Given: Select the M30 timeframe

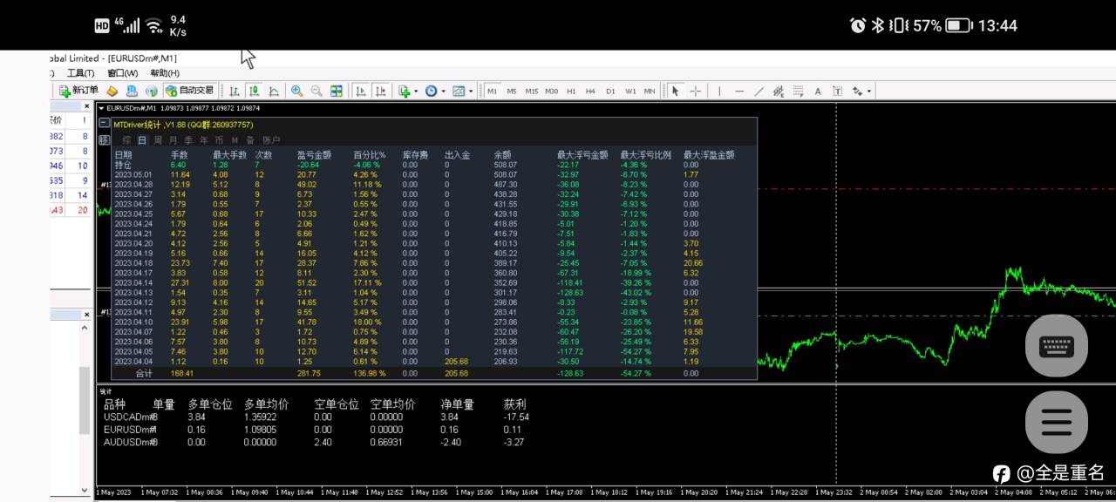Looking at the screenshot, I should click(x=551, y=91).
